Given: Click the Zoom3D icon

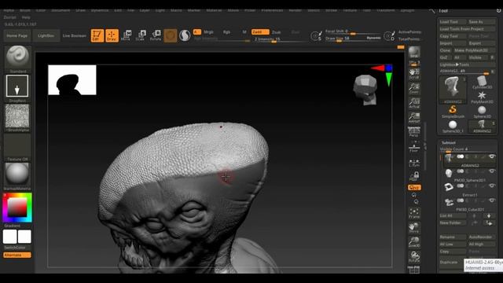Looking at the screenshot, I should pyautogui.click(x=414, y=242).
